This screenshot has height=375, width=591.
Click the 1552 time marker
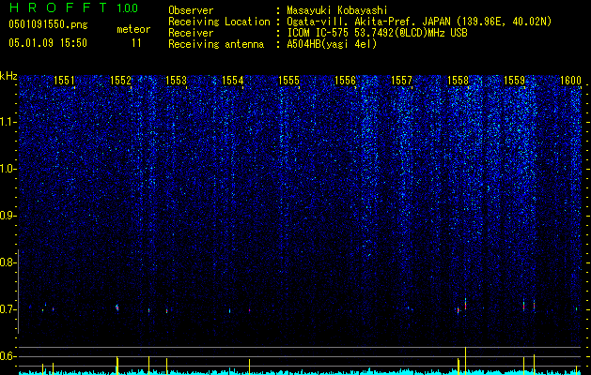tap(120, 80)
